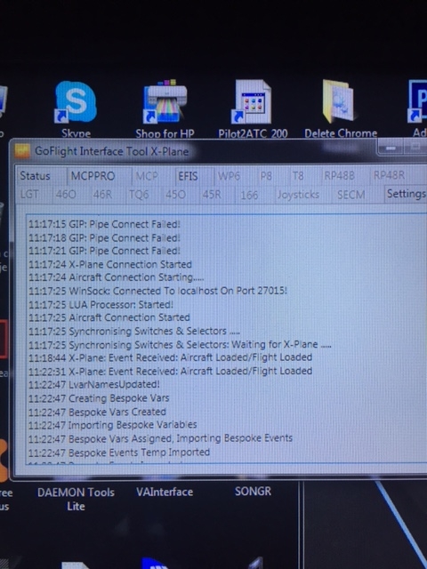Select the LvarNamesUpdated log line
The image size is (427, 569).
pos(94,384)
